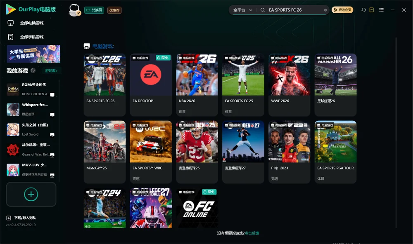Click refresh icon next to 我的游戏
Screen dimensions: 413x244
click(x=33, y=70)
